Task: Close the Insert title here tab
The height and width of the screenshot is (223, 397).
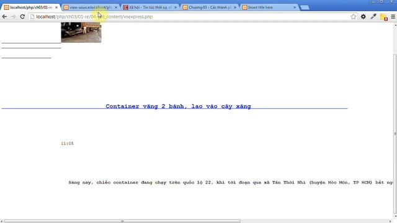Action: 295,7
